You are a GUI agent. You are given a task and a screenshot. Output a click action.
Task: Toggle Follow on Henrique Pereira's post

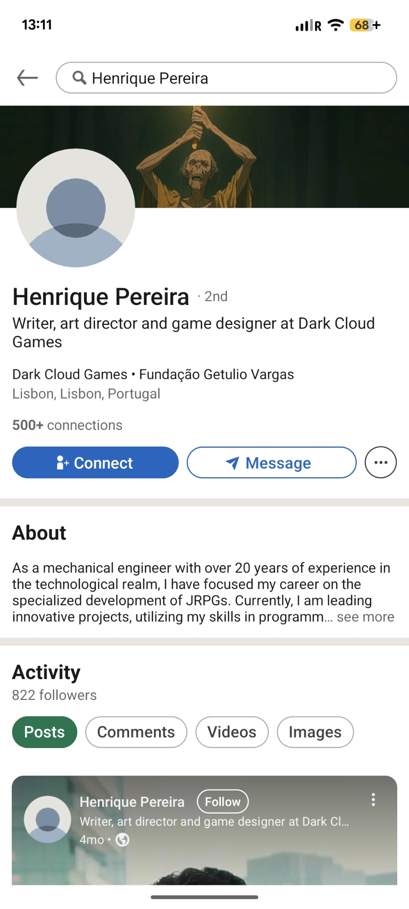(x=222, y=801)
